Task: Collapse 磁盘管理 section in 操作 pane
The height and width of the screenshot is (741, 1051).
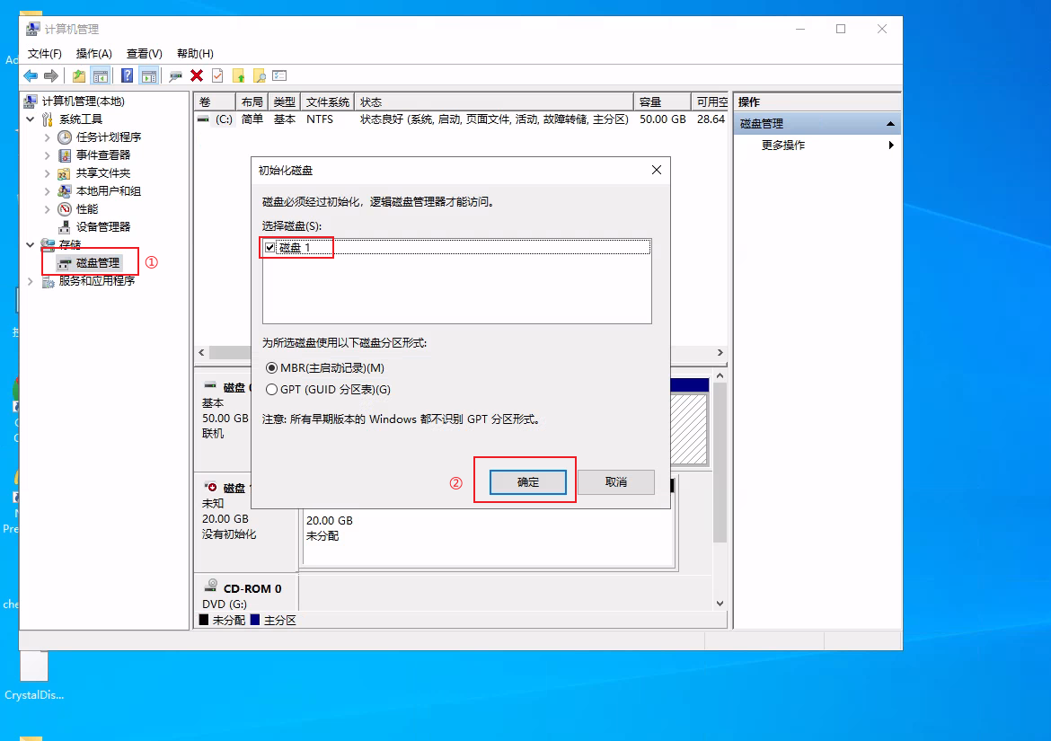Action: click(890, 124)
